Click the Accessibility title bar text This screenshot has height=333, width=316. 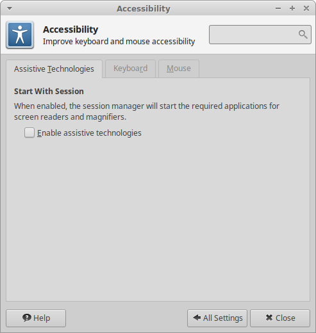144,9
